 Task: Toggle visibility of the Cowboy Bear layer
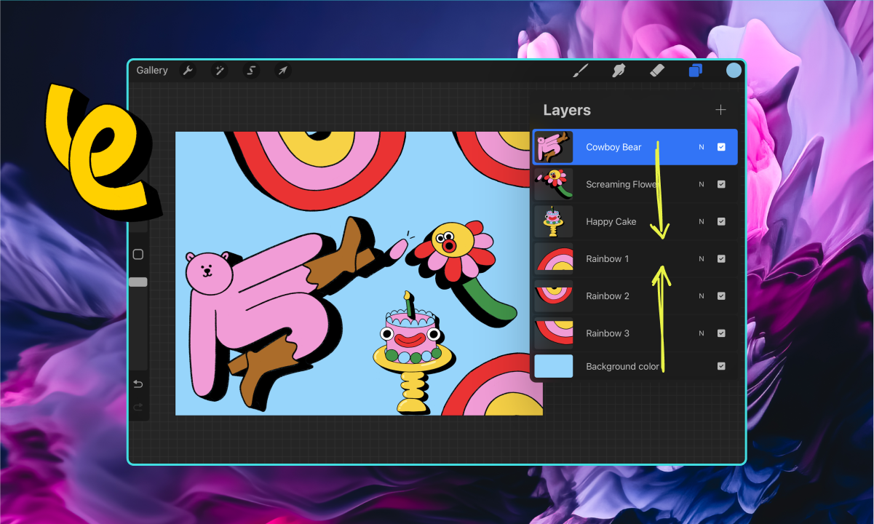click(x=722, y=146)
